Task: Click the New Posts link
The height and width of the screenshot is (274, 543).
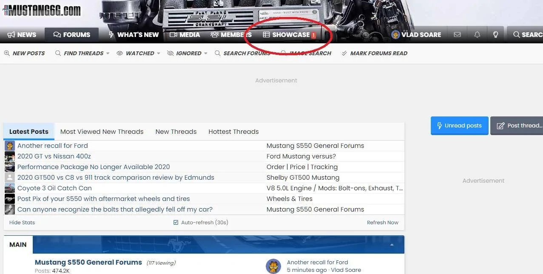Action: click(x=24, y=53)
